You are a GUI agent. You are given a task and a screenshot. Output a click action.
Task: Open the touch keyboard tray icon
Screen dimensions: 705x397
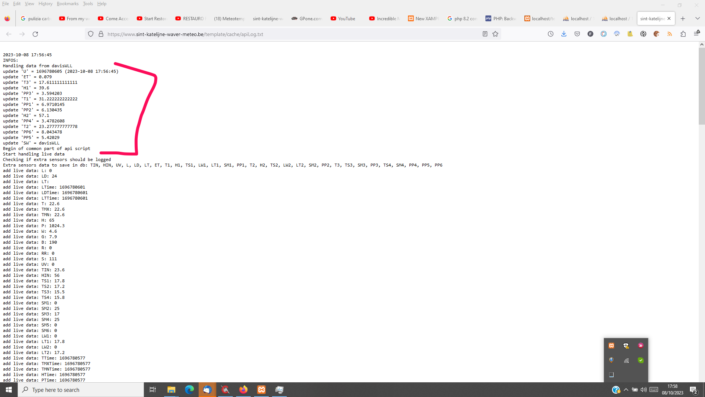coord(654,390)
